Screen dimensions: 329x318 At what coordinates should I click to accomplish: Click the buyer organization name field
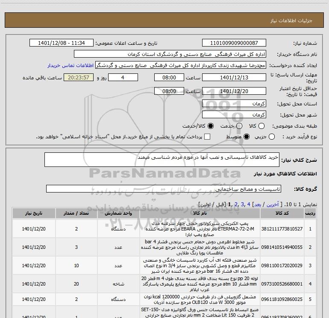point(170,54)
